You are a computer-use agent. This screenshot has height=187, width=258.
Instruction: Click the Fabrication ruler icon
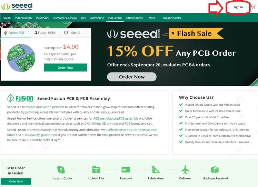click(x=156, y=170)
